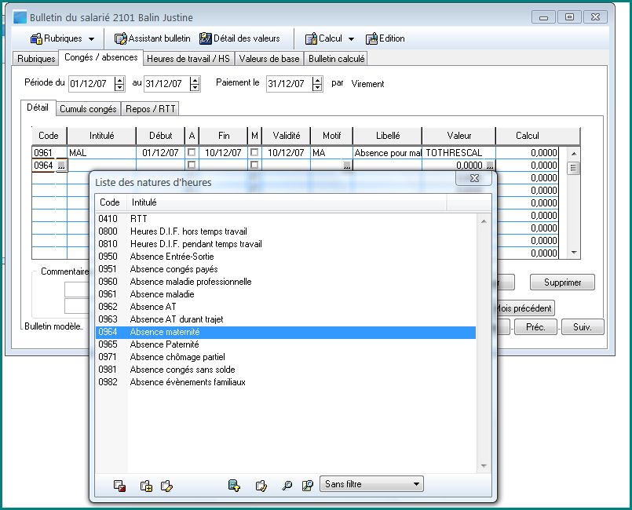This screenshot has width=632, height=510.
Task: Select Absence maladie professionnelle row
Action: pyautogui.click(x=286, y=282)
